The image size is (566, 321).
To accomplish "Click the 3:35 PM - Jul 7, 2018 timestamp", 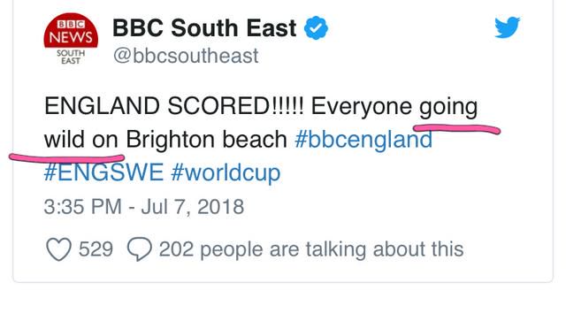I will [144, 207].
